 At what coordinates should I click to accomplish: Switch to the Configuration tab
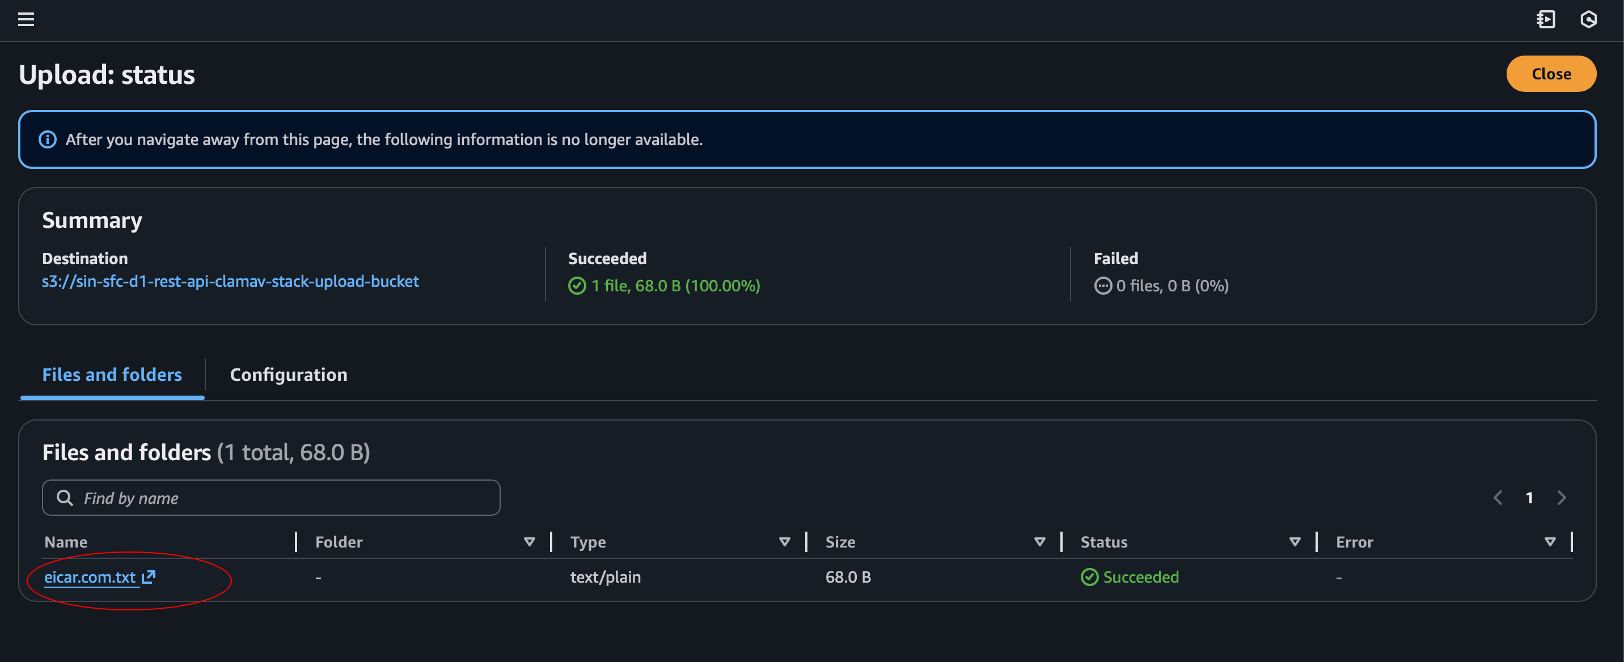pyautogui.click(x=289, y=375)
